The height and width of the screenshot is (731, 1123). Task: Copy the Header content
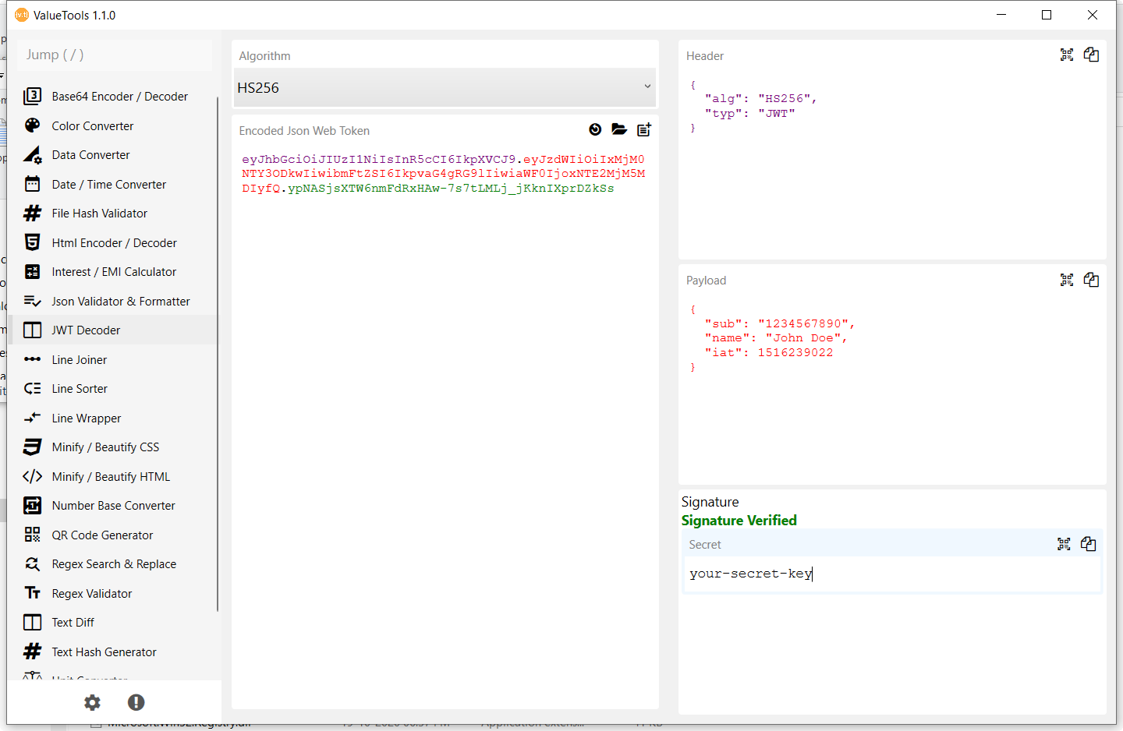1091,55
